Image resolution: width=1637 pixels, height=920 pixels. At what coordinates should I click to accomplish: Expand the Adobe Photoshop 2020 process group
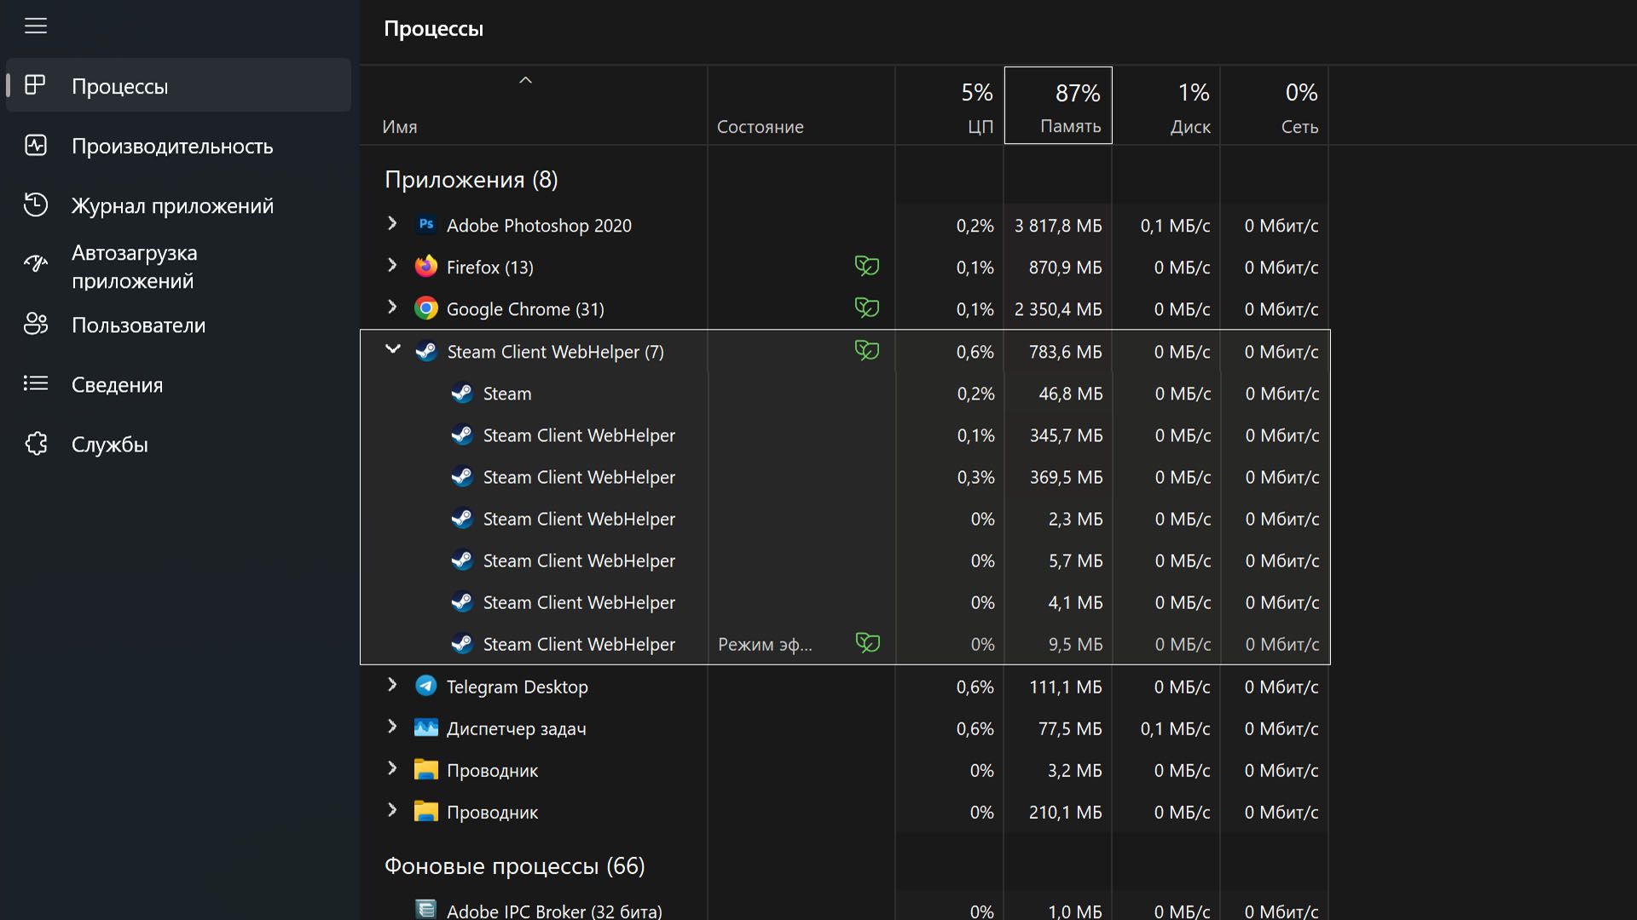coord(392,224)
